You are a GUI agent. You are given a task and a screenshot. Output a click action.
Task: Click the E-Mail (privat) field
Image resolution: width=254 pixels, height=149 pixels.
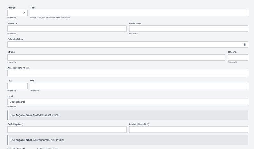point(67,129)
